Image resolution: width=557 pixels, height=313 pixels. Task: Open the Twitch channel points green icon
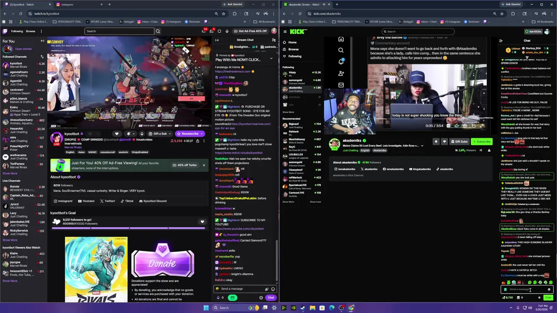pos(233,298)
